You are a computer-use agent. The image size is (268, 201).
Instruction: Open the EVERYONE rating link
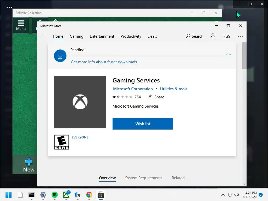pos(80,137)
